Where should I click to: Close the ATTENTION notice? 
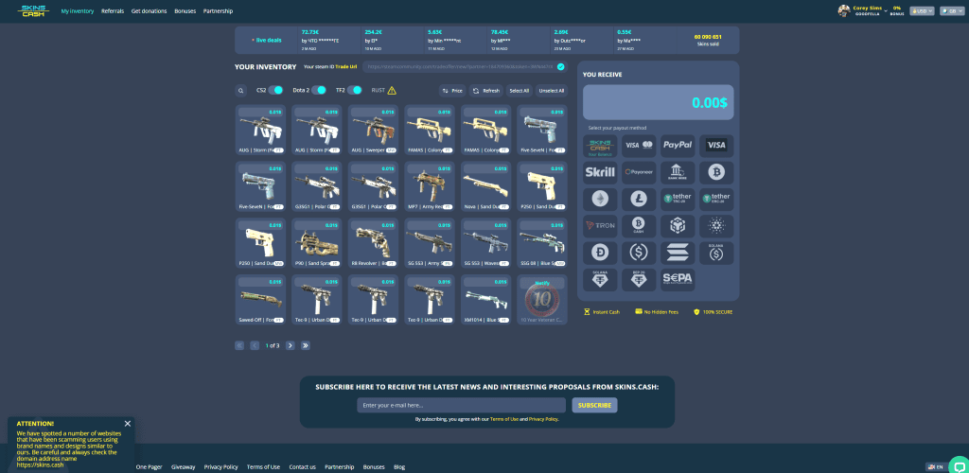coord(128,424)
